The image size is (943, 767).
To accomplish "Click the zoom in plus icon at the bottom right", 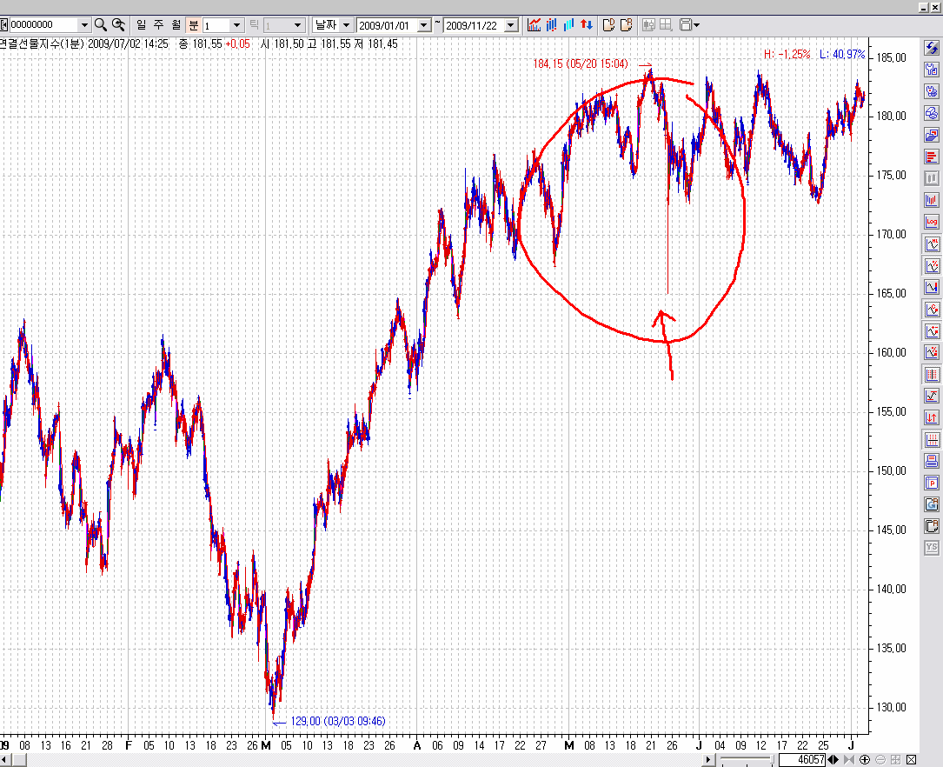I will [865, 760].
